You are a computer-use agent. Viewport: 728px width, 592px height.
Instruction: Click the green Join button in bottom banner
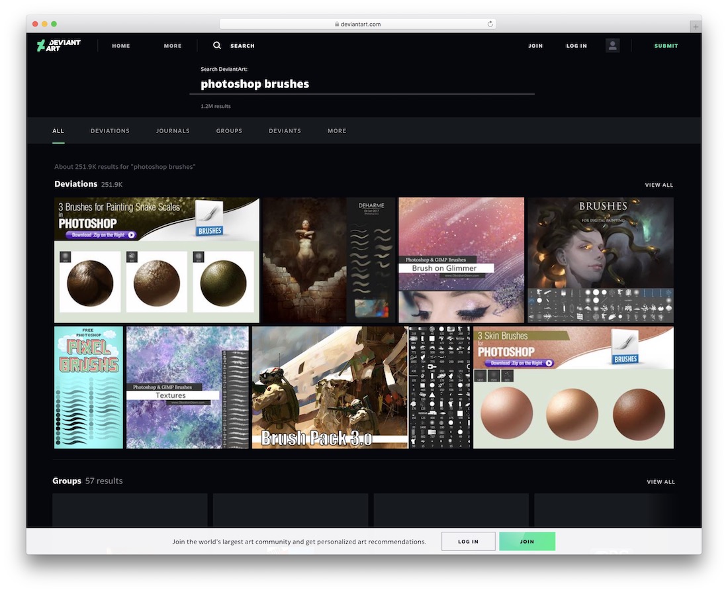point(527,542)
